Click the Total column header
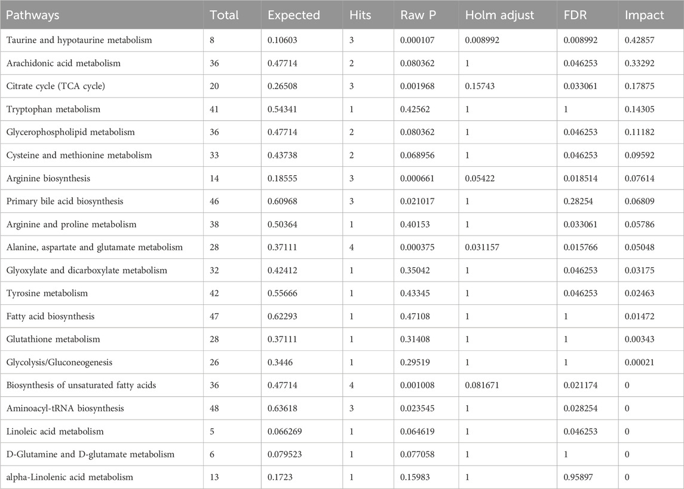This screenshot has height=489, width=684. 224,15
